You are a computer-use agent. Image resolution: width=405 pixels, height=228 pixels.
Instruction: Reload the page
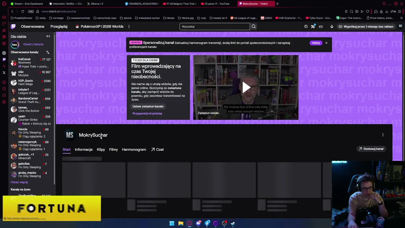click(22, 11)
